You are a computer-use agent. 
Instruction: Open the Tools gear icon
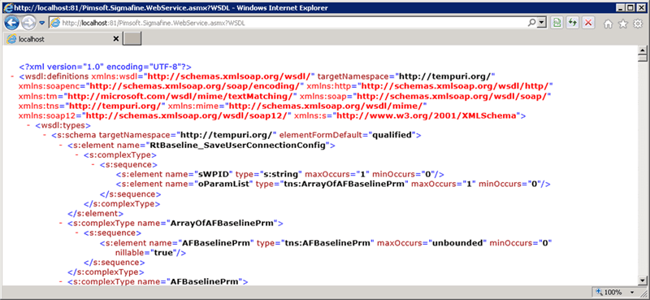coord(638,24)
